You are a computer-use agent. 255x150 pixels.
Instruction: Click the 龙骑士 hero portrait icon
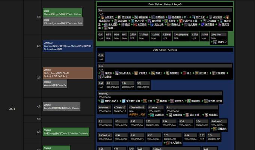click(153, 73)
